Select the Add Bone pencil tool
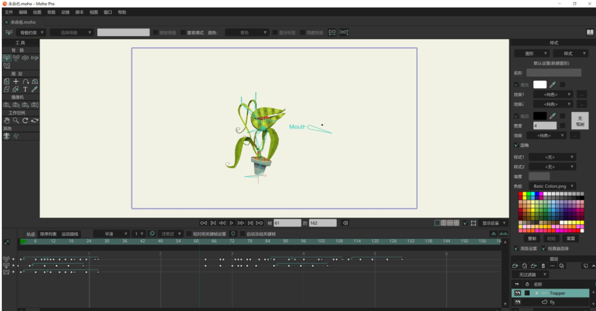Image resolution: width=596 pixels, height=311 pixels. (34, 58)
